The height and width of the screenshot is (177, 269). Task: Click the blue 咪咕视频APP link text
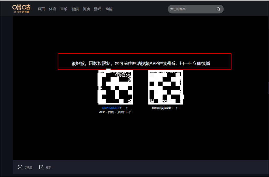[111, 108]
